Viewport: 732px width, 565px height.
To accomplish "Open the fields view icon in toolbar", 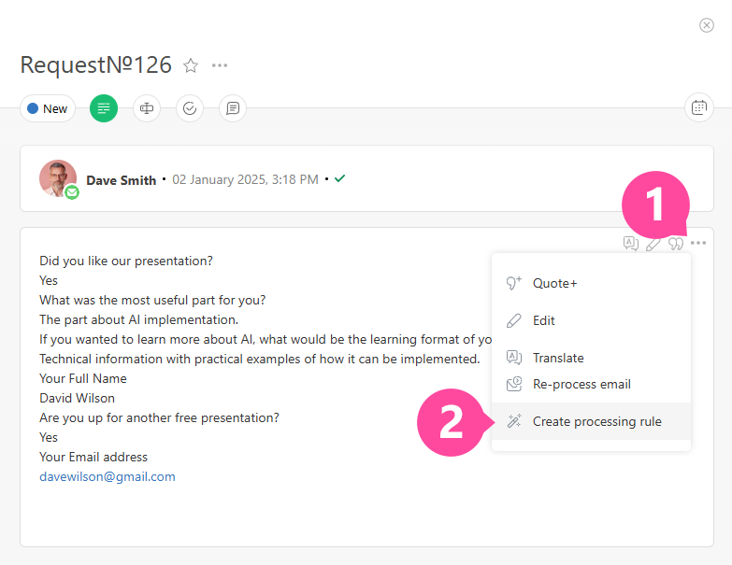I will point(147,108).
